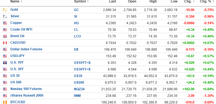Click the Silver bar icon
The image size is (216, 104).
[5, 17]
